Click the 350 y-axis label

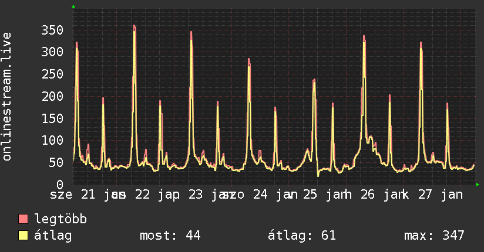52,30
